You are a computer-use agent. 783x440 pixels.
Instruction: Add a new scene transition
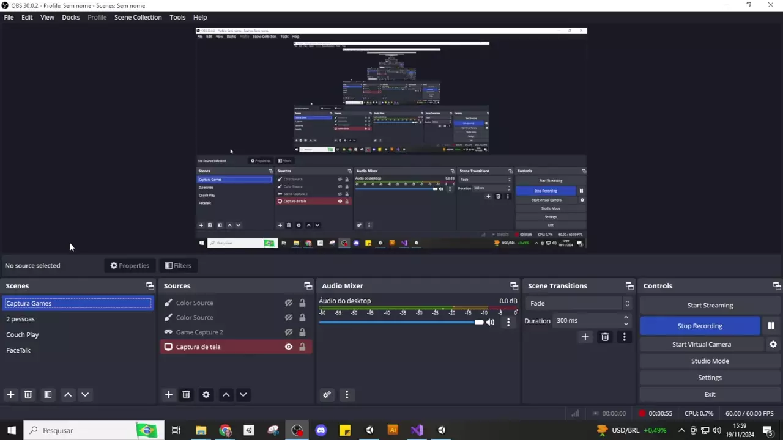(x=585, y=337)
